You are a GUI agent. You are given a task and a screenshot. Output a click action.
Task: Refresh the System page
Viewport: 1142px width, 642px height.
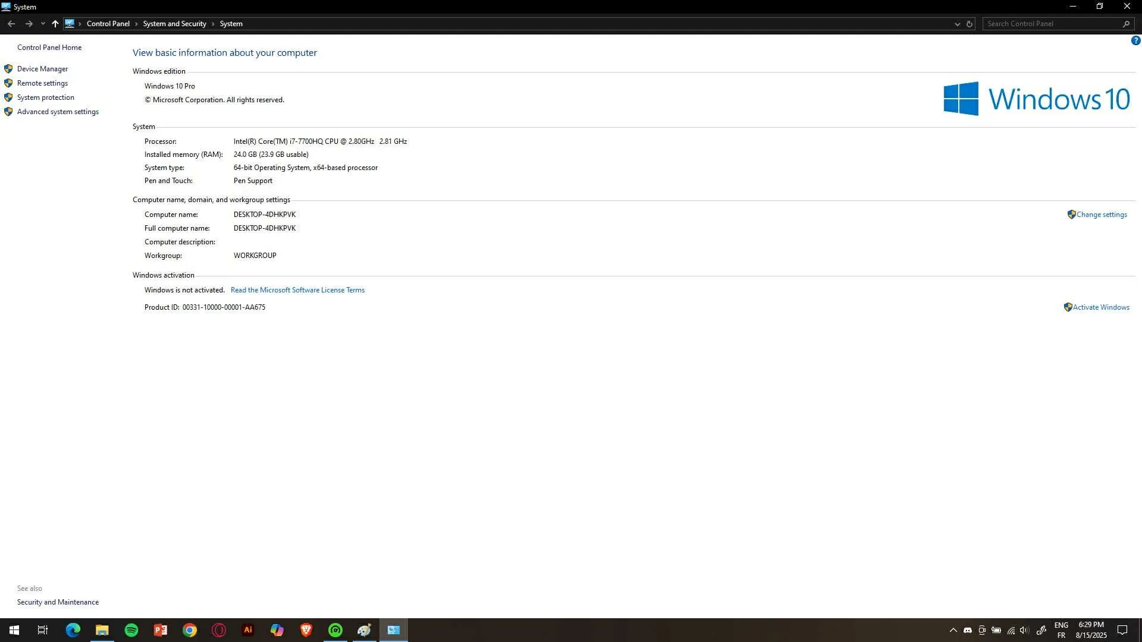click(x=970, y=24)
